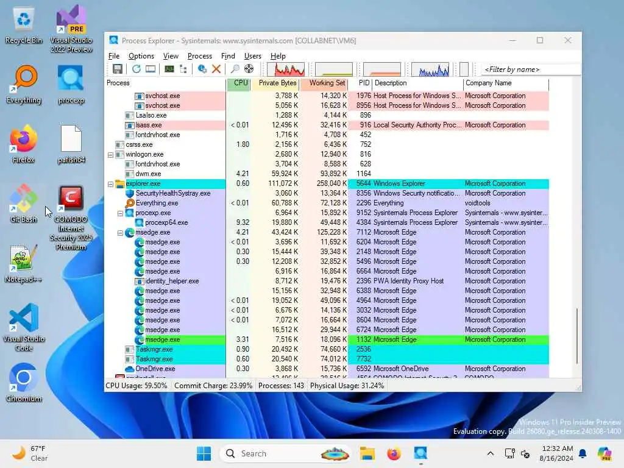
Task: Sort by the Description column header
Action: pos(418,83)
